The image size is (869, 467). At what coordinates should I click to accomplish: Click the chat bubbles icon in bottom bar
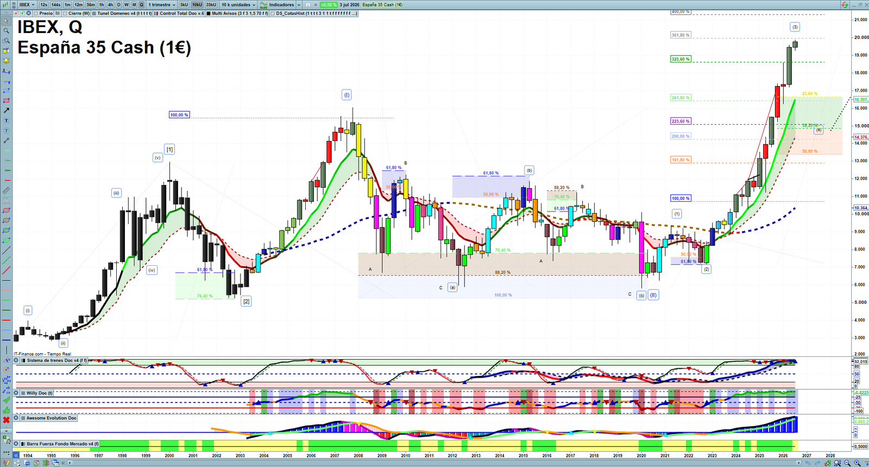coord(27,463)
